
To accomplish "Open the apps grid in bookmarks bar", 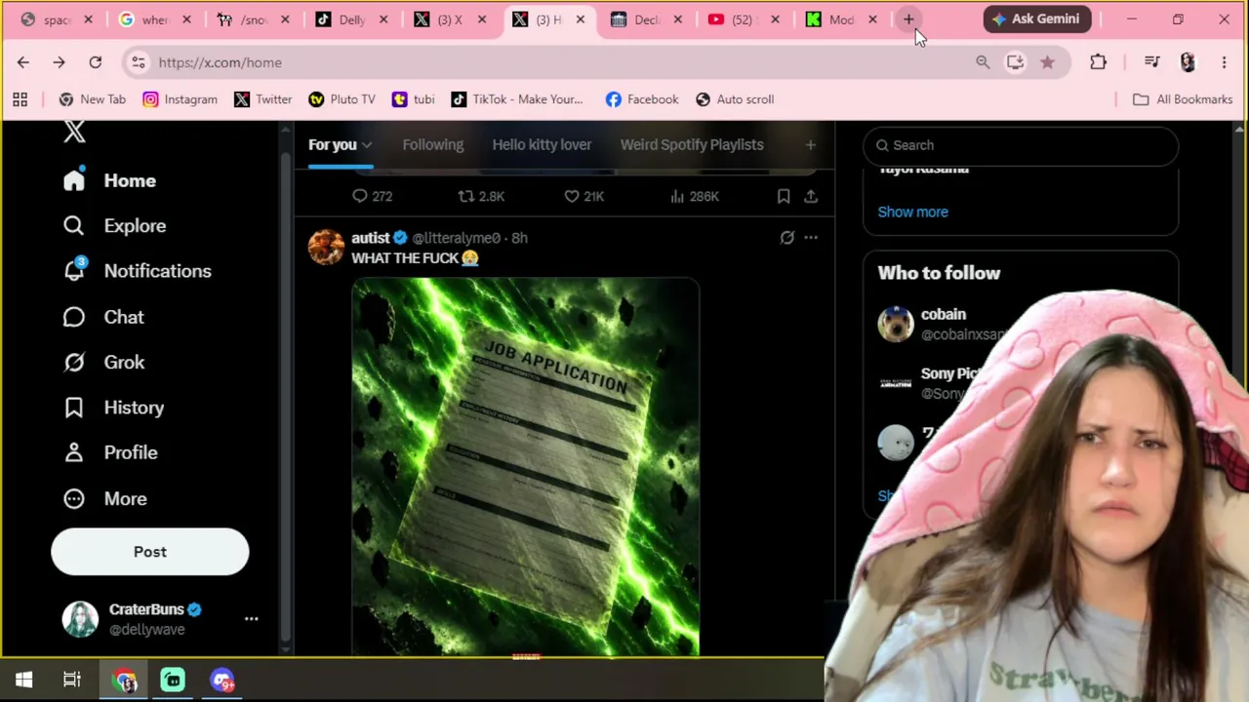I will click(20, 99).
